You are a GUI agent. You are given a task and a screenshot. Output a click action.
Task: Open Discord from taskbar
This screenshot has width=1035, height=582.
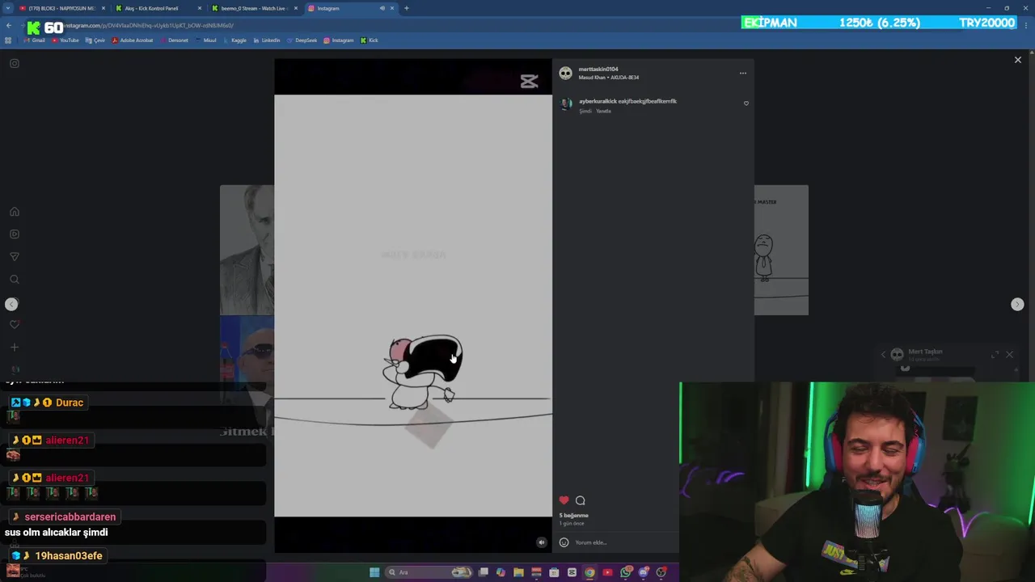pos(644,572)
